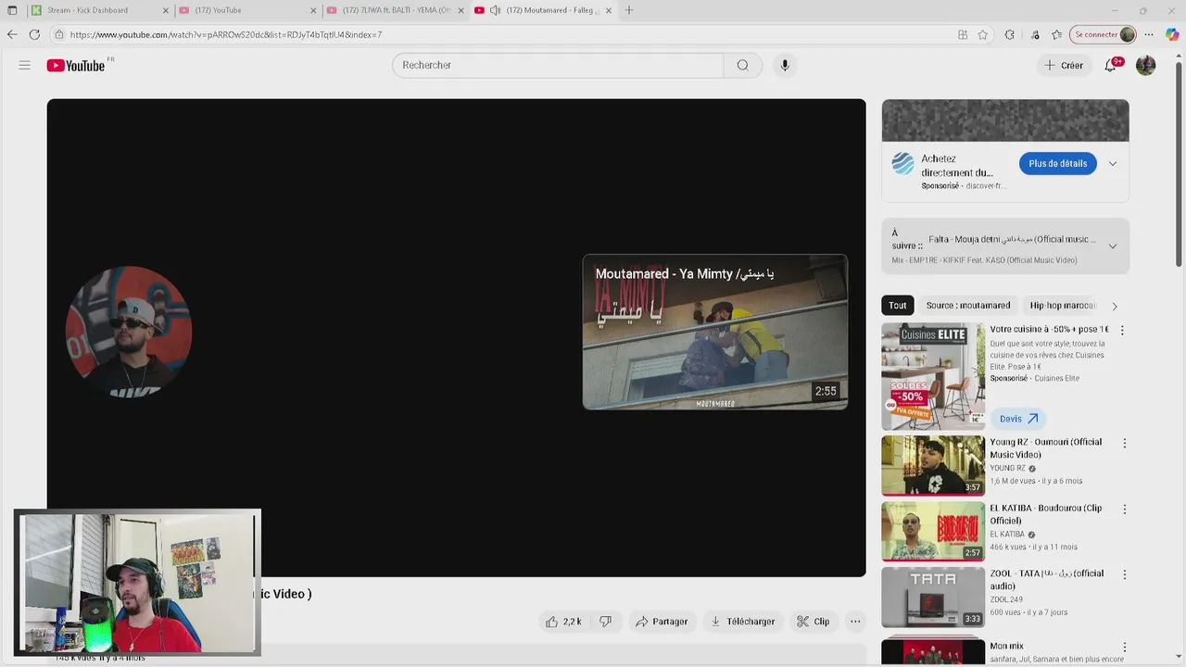The image size is (1186, 667).
Task: Open a new browser tab
Action: (x=629, y=10)
